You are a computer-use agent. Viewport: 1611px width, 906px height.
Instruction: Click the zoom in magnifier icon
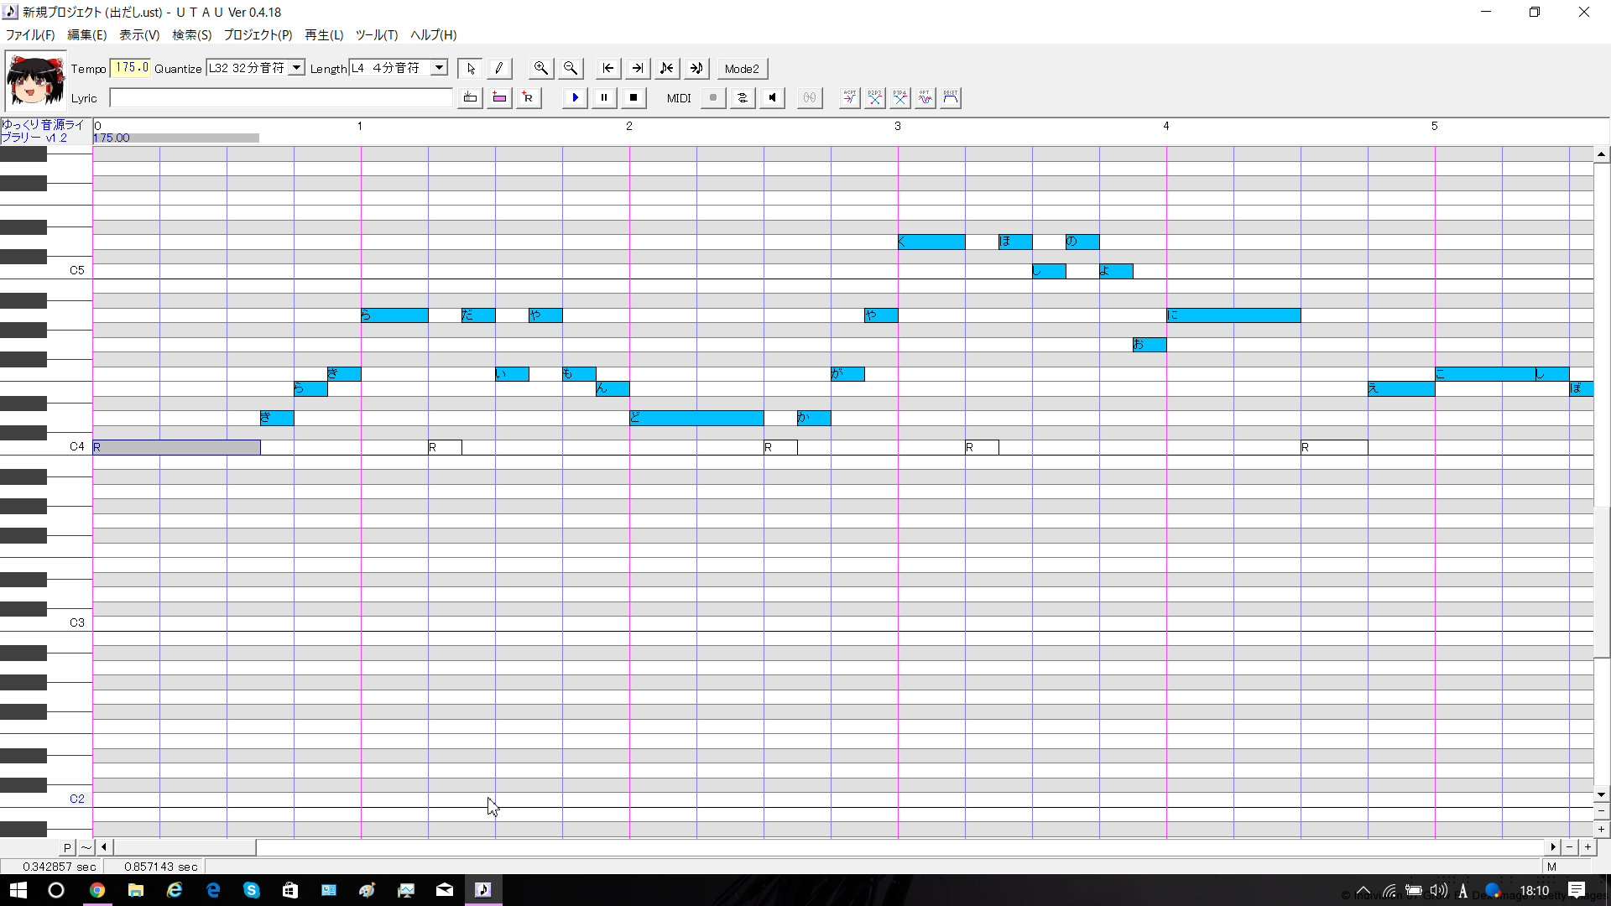(x=541, y=69)
